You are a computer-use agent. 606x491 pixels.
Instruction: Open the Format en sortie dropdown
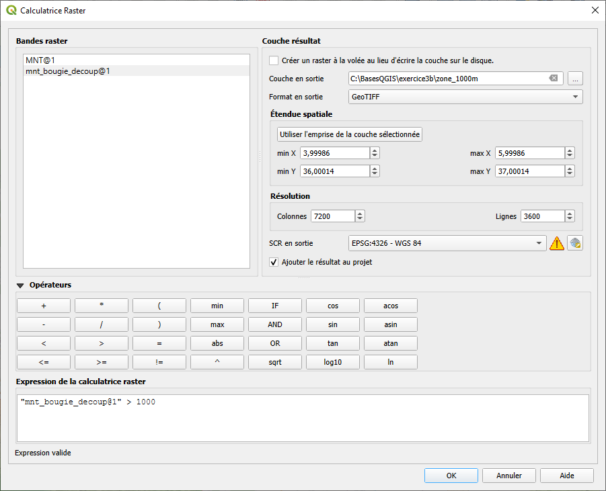465,97
